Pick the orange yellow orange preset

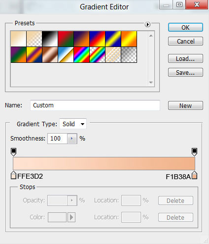pyautogui.click(x=129, y=39)
